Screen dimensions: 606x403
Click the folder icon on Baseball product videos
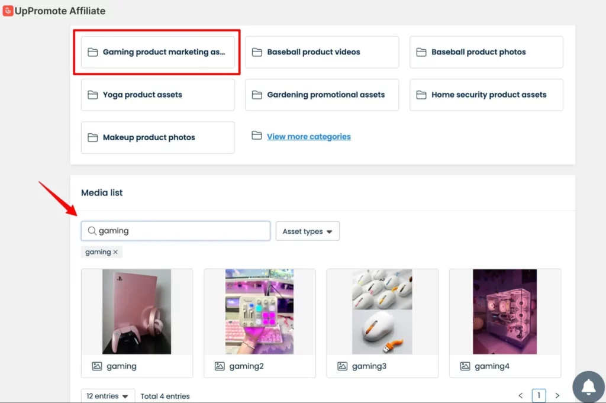point(256,51)
